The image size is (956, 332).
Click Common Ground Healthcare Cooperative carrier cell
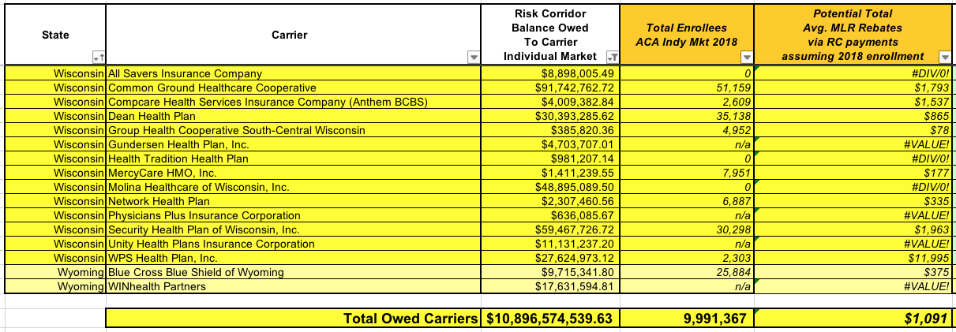tap(292, 88)
